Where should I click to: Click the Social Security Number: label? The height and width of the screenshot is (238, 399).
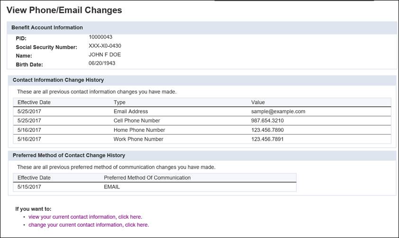[46, 47]
